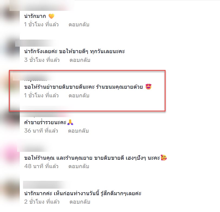Screen dimensions: 220x212
Task: Select ตอบกลับ under the น่ารักมาก heart comment
Action: (79, 24)
